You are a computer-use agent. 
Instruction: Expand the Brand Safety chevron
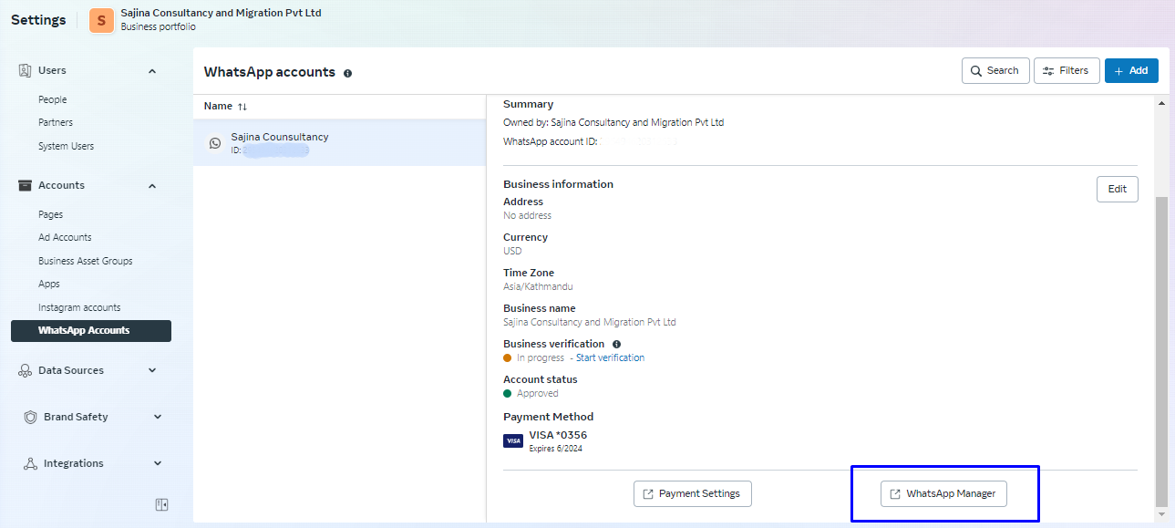click(x=158, y=417)
